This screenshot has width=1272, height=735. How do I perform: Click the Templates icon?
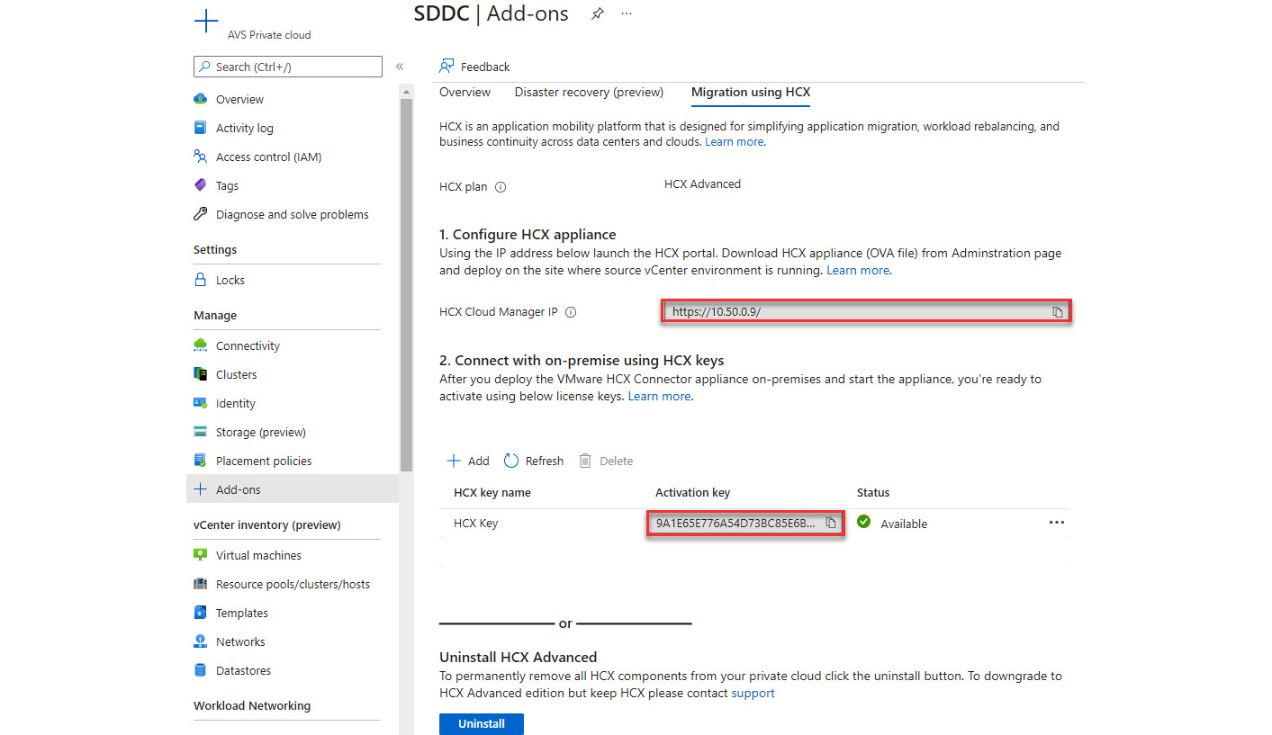point(201,613)
